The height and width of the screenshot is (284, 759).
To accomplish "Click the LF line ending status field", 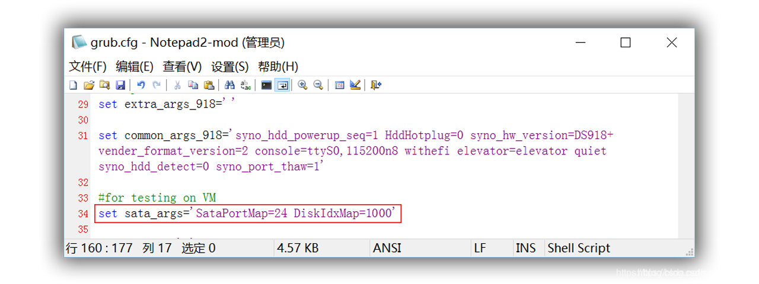I will (x=491, y=248).
